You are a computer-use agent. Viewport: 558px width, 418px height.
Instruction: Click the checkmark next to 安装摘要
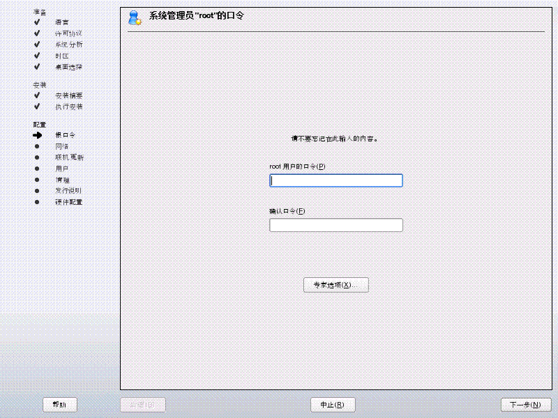(x=37, y=95)
